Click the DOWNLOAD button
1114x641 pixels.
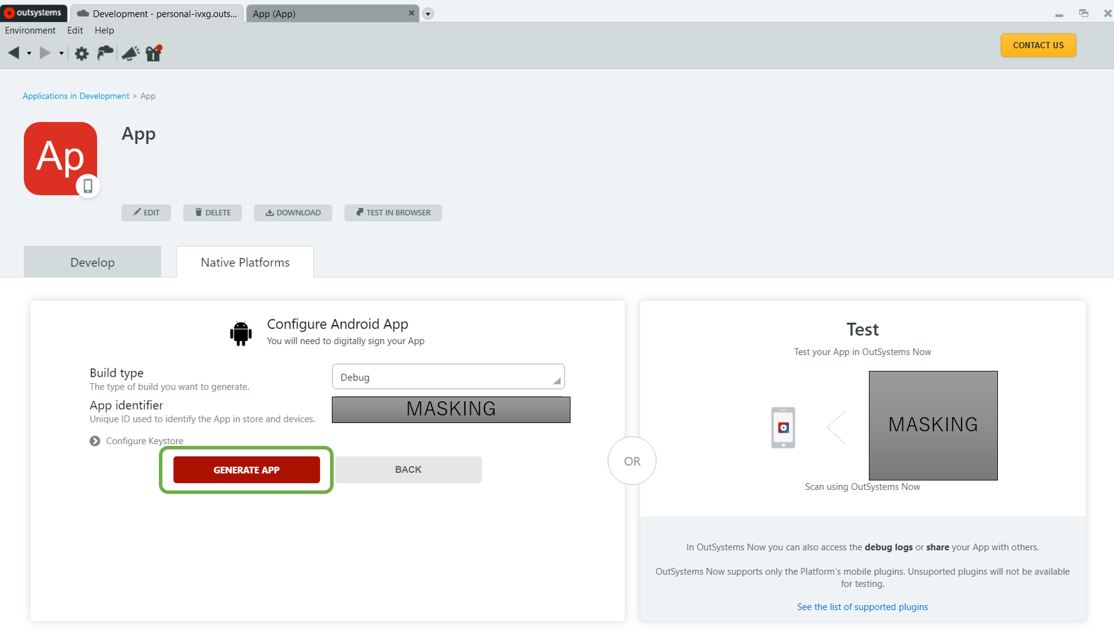293,213
